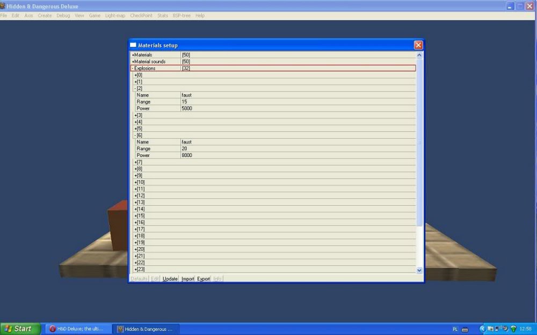Close the Materials setup dialog
The width and height of the screenshot is (537, 335).
(x=418, y=45)
